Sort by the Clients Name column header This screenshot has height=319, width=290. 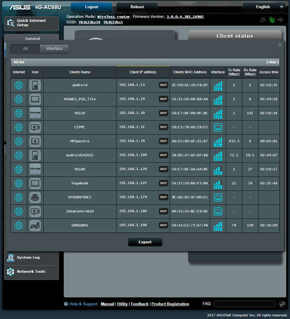point(80,72)
